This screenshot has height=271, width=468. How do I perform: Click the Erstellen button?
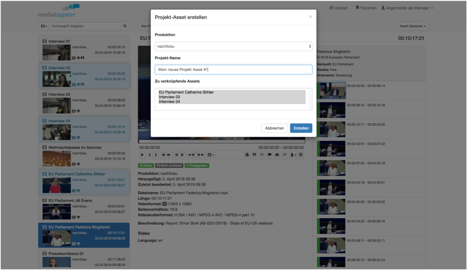301,128
